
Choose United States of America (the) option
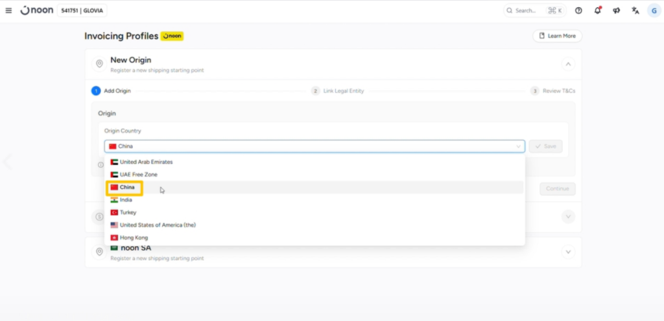point(314,225)
